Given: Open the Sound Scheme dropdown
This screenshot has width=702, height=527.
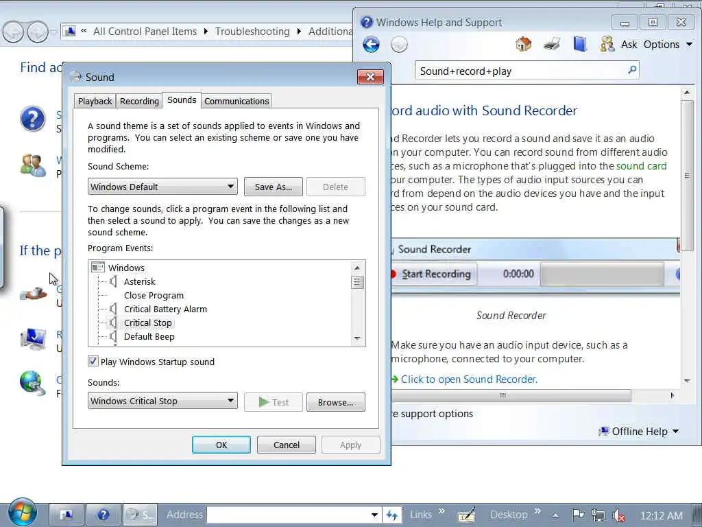Looking at the screenshot, I should point(162,187).
